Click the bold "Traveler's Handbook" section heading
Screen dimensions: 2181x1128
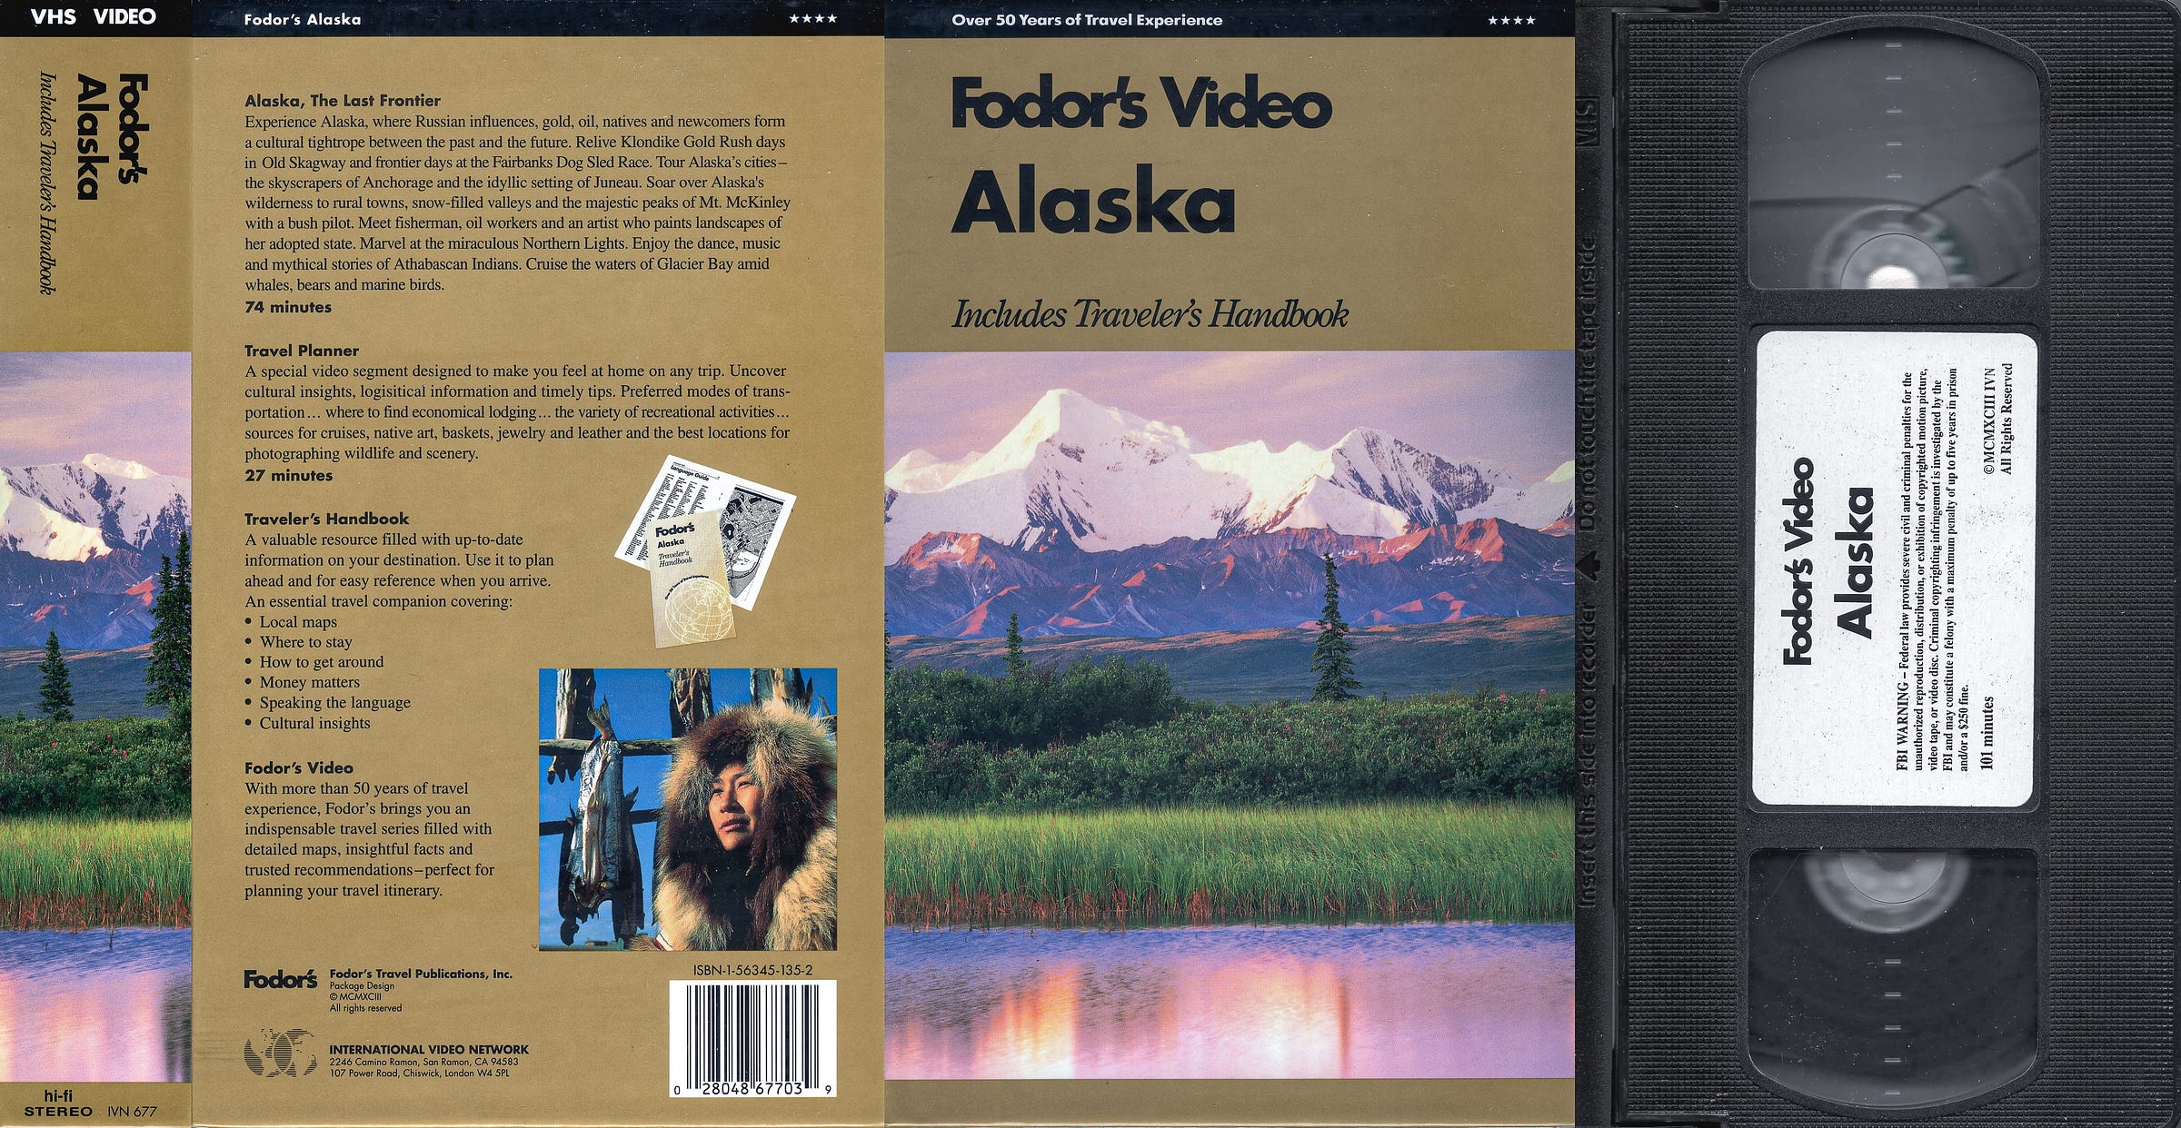pyautogui.click(x=326, y=519)
